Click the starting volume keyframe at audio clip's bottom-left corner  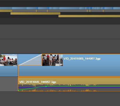(18, 91)
